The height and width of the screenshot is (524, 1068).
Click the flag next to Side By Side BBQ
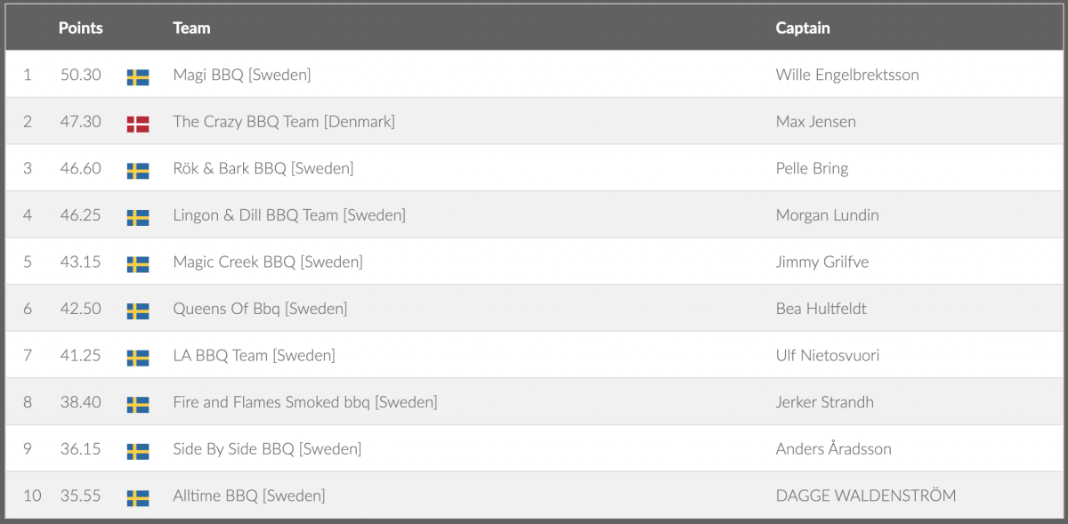[138, 451]
